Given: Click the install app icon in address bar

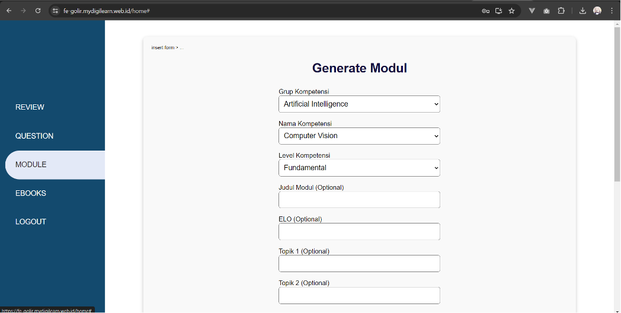Looking at the screenshot, I should pyautogui.click(x=498, y=11).
